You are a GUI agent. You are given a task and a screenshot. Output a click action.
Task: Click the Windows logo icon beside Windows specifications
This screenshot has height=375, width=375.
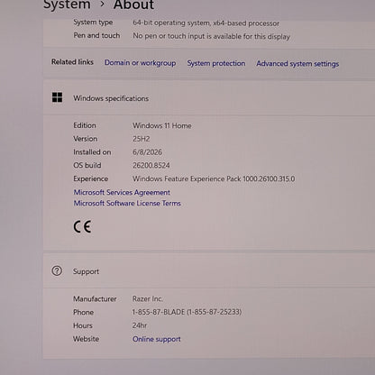click(x=57, y=97)
